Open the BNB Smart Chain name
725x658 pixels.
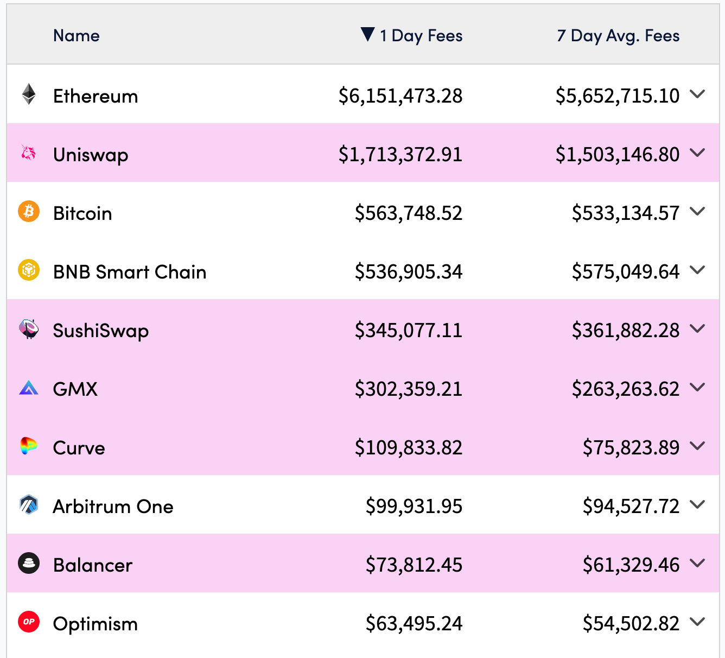point(130,272)
